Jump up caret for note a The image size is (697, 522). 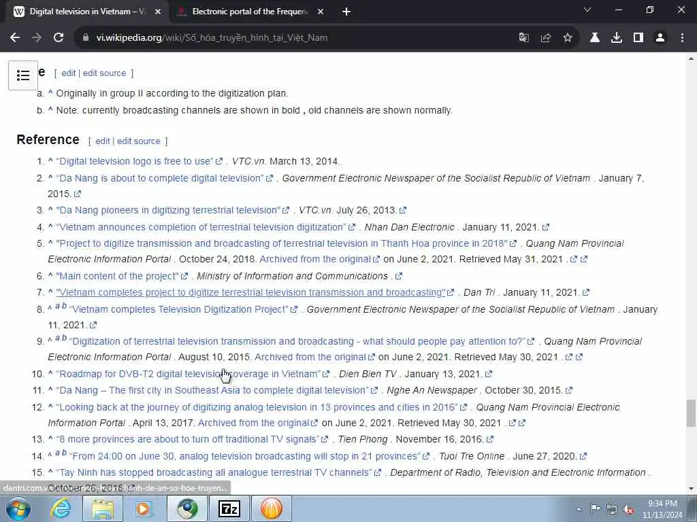[50, 92]
